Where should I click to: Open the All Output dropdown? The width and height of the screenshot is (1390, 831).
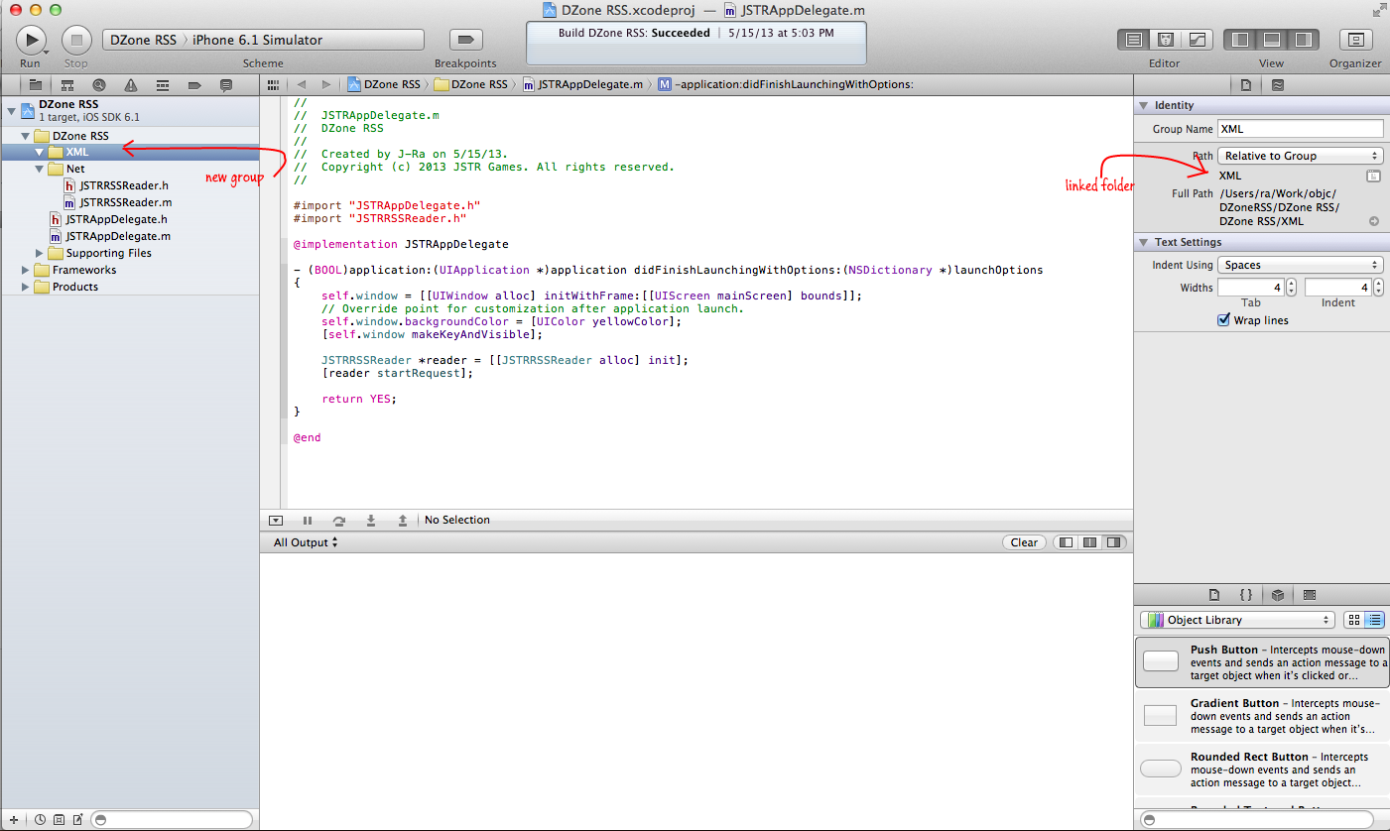[x=306, y=542]
